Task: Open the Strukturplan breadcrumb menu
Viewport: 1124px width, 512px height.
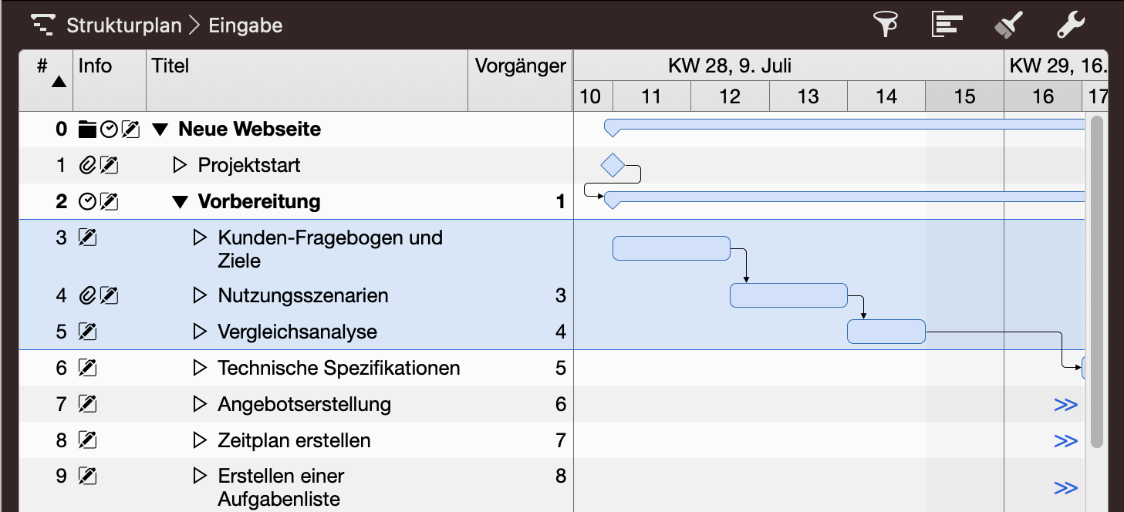Action: [123, 25]
